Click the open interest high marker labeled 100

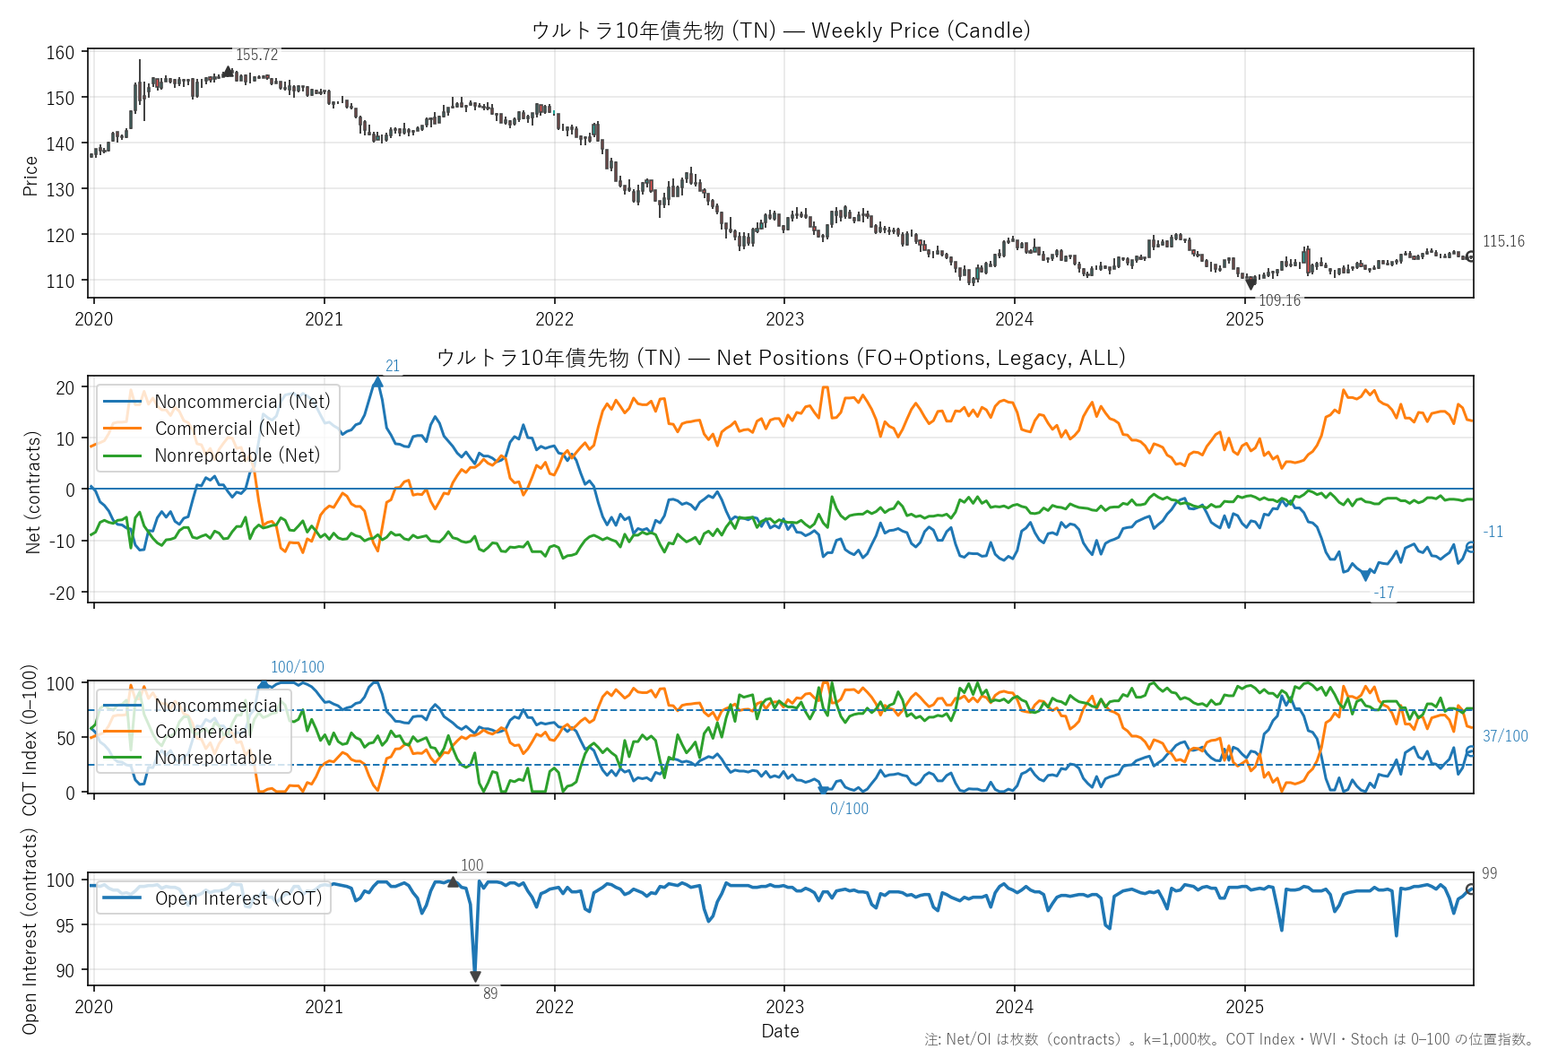pyautogui.click(x=453, y=882)
